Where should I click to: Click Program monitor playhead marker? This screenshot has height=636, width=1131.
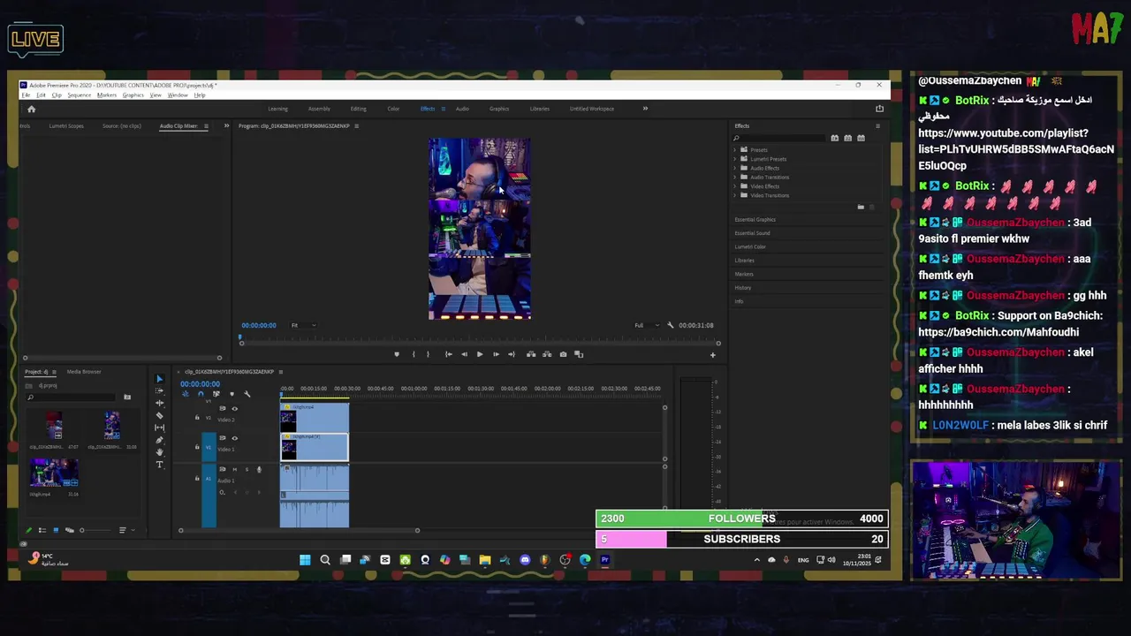pos(240,337)
